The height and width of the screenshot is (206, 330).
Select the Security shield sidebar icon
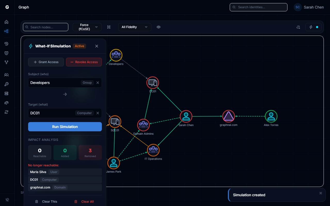(x=6, y=53)
